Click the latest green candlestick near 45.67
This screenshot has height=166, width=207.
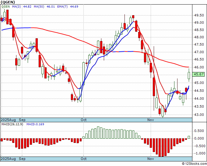tap(189, 75)
